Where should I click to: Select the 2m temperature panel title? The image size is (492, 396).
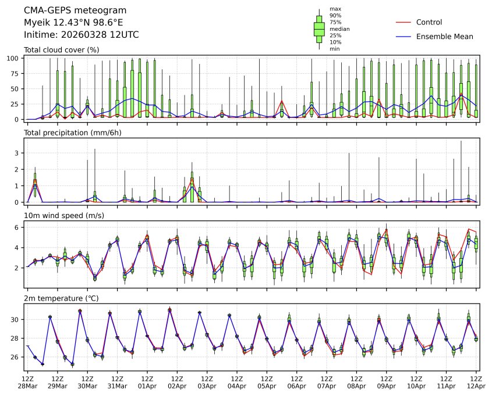click(62, 299)
